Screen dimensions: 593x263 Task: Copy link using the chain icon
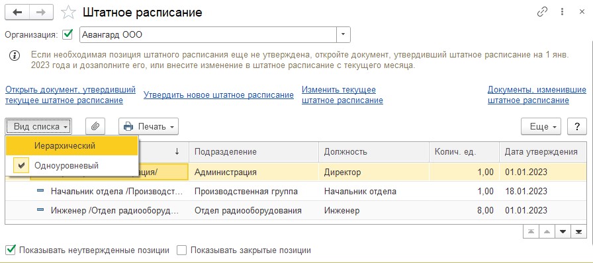point(542,12)
